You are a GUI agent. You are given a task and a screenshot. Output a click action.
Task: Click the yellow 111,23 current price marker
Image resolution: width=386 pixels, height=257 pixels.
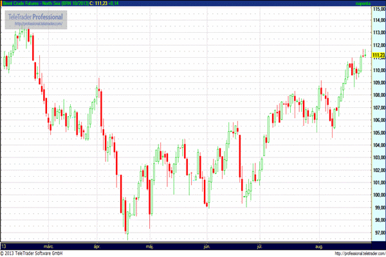pos(378,55)
